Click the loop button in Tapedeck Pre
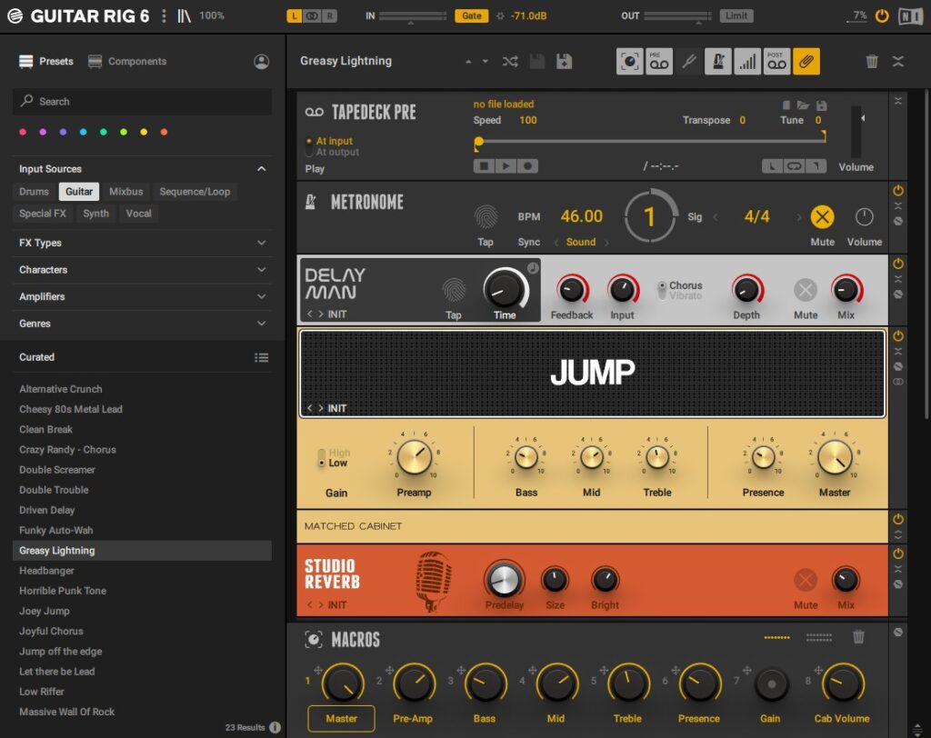The image size is (931, 738). click(x=794, y=166)
